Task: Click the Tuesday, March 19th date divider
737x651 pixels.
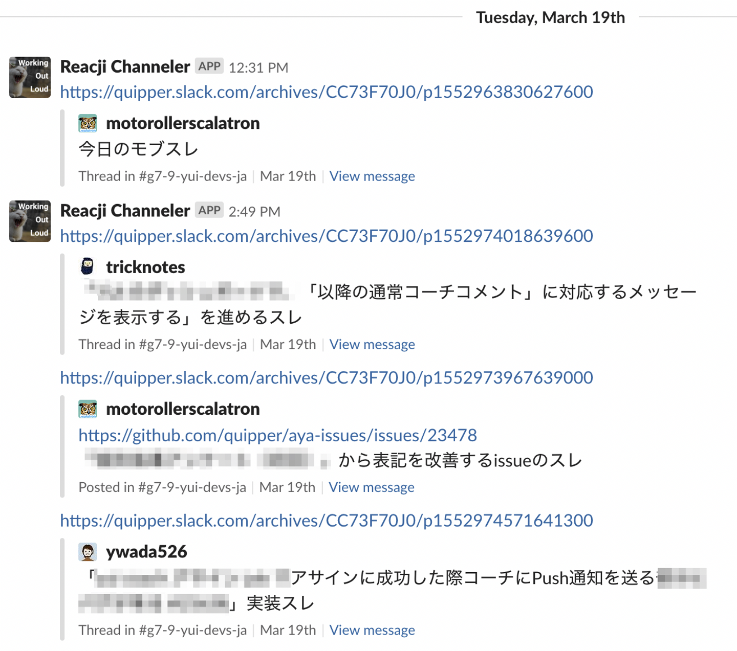Action: click(550, 17)
